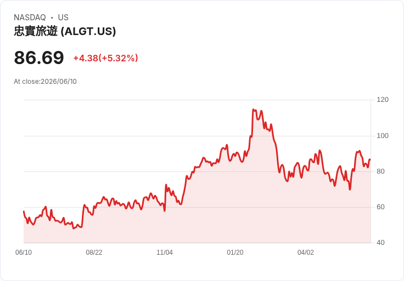Screen dimensions: 404x281
Task: Click the US market label
Action: [x=63, y=18]
